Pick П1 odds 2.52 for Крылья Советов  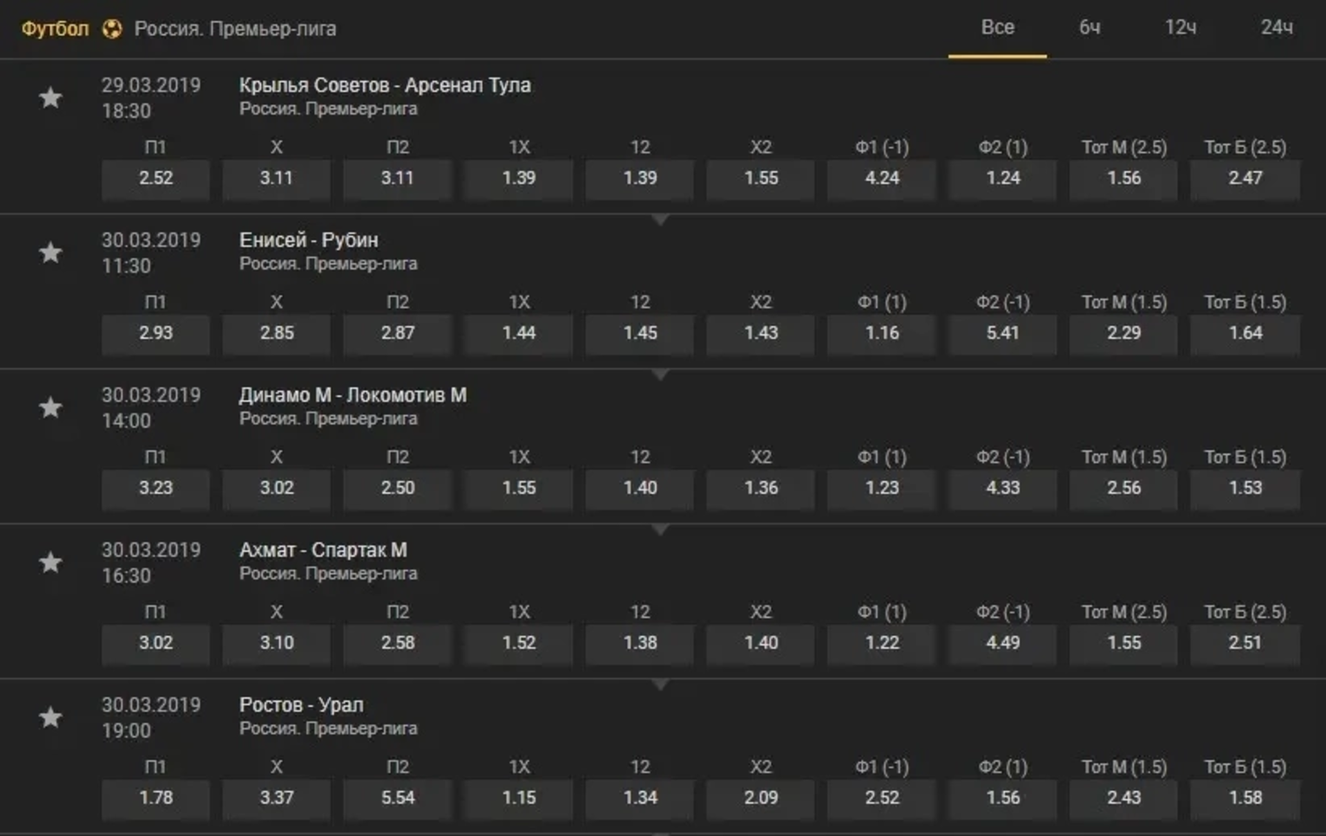pos(155,178)
